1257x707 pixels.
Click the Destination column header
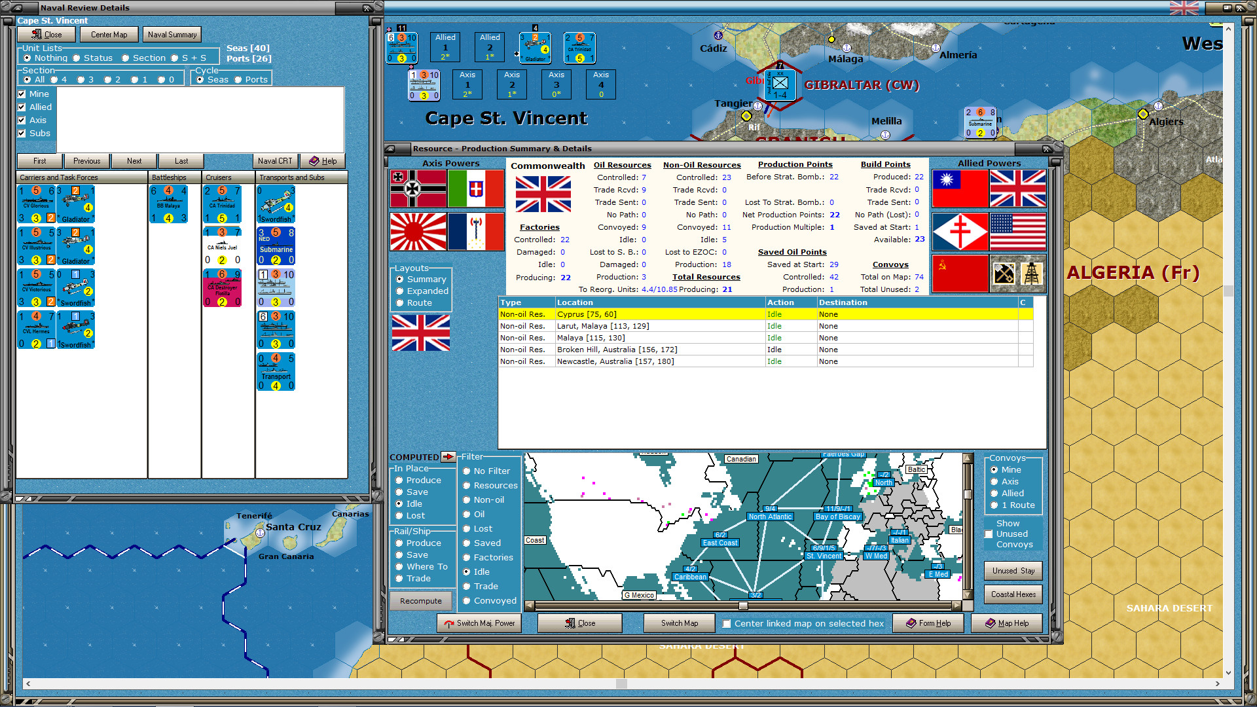(917, 302)
